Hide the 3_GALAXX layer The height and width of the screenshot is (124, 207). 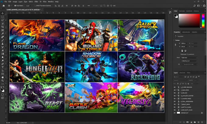pyautogui.click(x=175, y=93)
